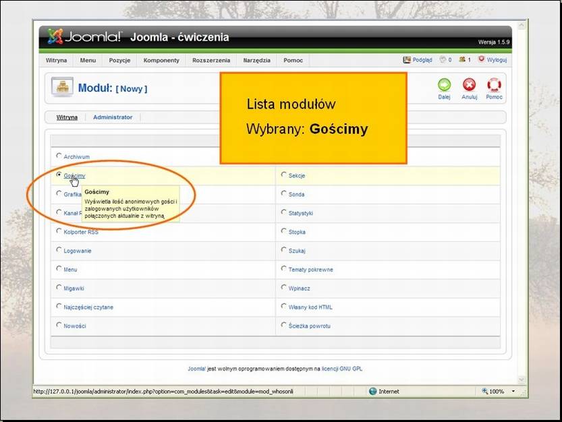
Task: Open help via Pomoc lifebuoy icon
Action: pyautogui.click(x=494, y=85)
